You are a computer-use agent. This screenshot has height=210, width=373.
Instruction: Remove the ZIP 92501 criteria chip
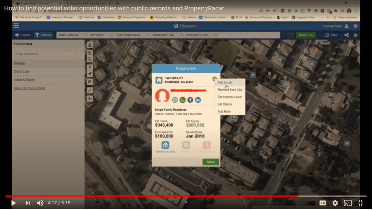(112, 35)
